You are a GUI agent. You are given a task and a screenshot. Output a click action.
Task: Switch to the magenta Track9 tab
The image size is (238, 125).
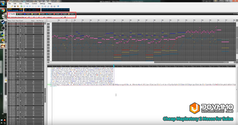coord(64,14)
